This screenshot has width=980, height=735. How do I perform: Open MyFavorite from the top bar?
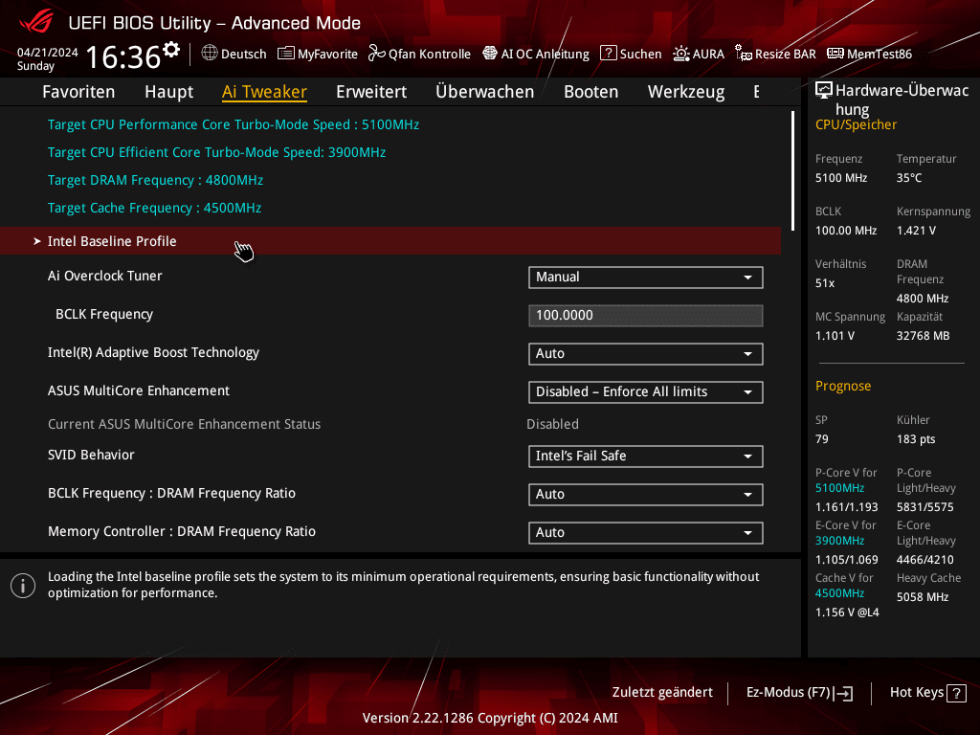[318, 54]
